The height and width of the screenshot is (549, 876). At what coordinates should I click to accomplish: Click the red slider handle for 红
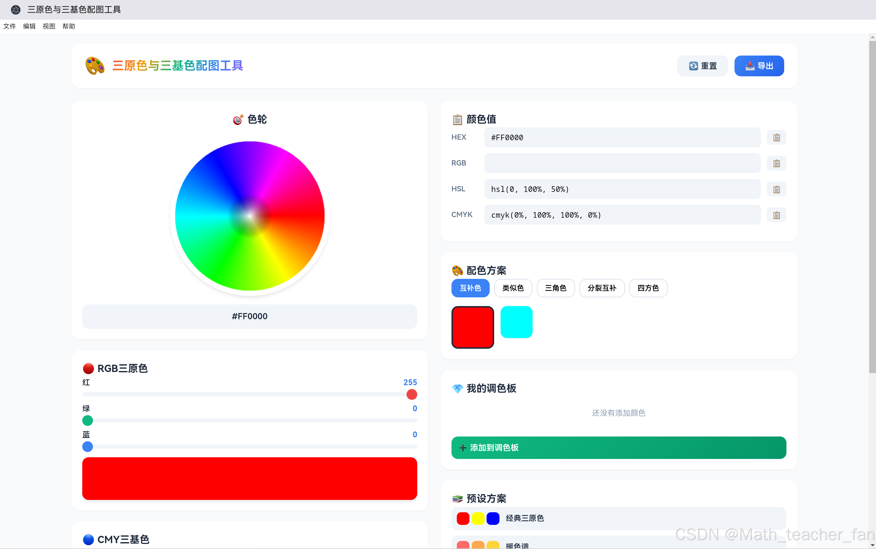click(x=412, y=394)
